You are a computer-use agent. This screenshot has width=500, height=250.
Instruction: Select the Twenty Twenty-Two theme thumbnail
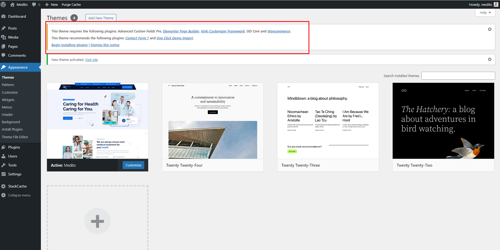443,121
